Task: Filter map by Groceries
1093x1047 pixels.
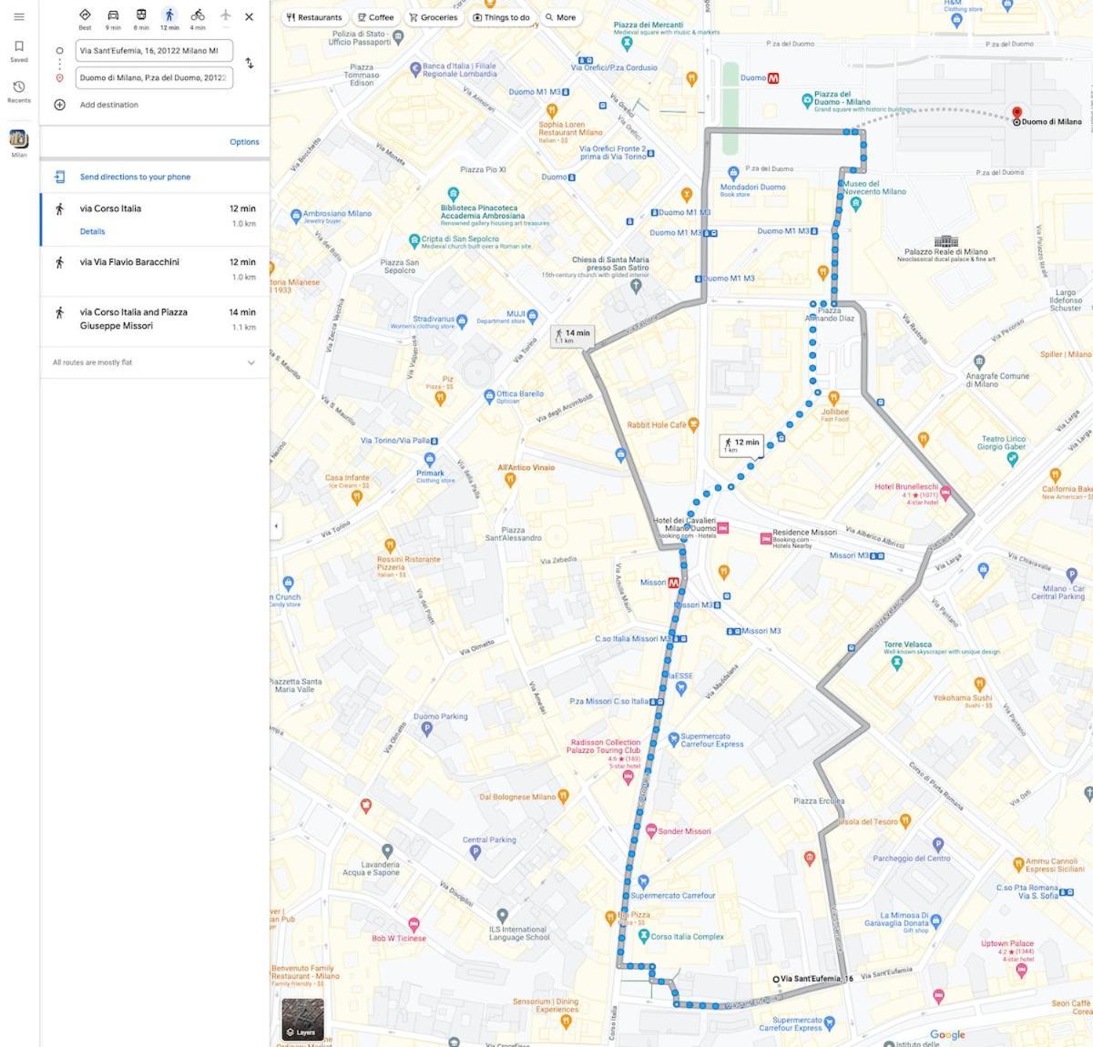Action: [x=434, y=17]
